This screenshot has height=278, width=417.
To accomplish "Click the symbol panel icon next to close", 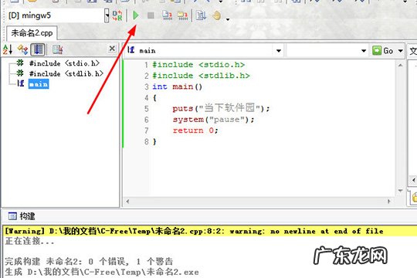I will pos(57,49).
